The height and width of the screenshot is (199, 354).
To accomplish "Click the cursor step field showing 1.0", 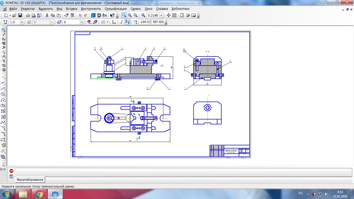I will 15,22.
